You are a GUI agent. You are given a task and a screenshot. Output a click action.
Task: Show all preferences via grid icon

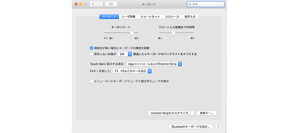[x=111, y=4]
